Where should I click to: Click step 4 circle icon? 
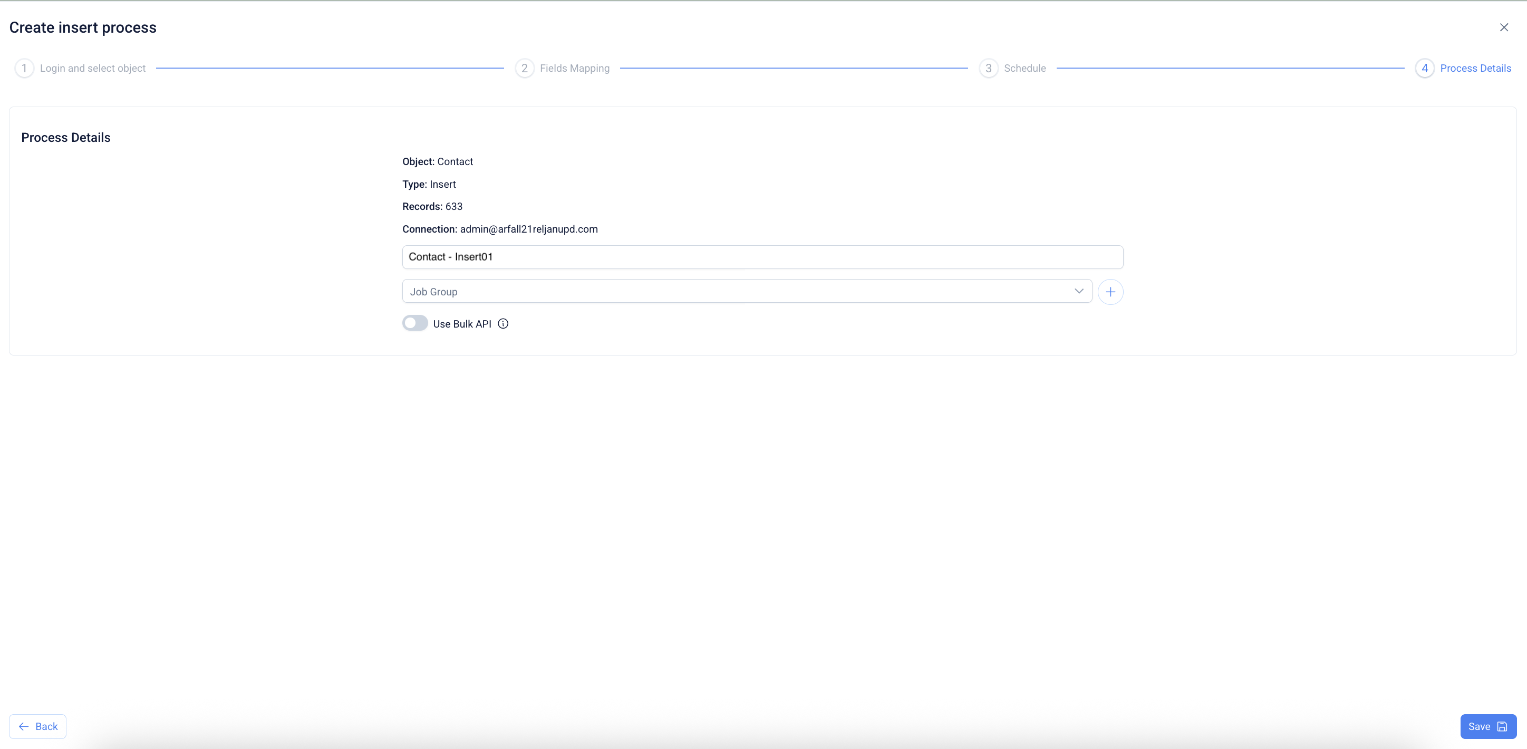coord(1424,68)
